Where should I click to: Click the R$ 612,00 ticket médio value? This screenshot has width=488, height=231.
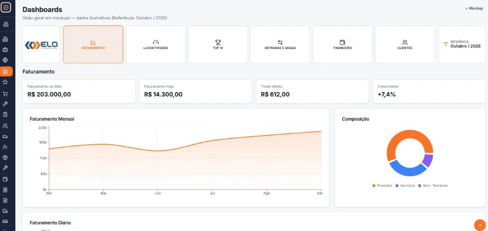coord(275,94)
